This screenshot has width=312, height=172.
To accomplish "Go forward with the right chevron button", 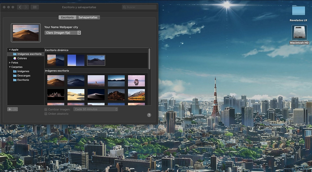I will (26, 7).
